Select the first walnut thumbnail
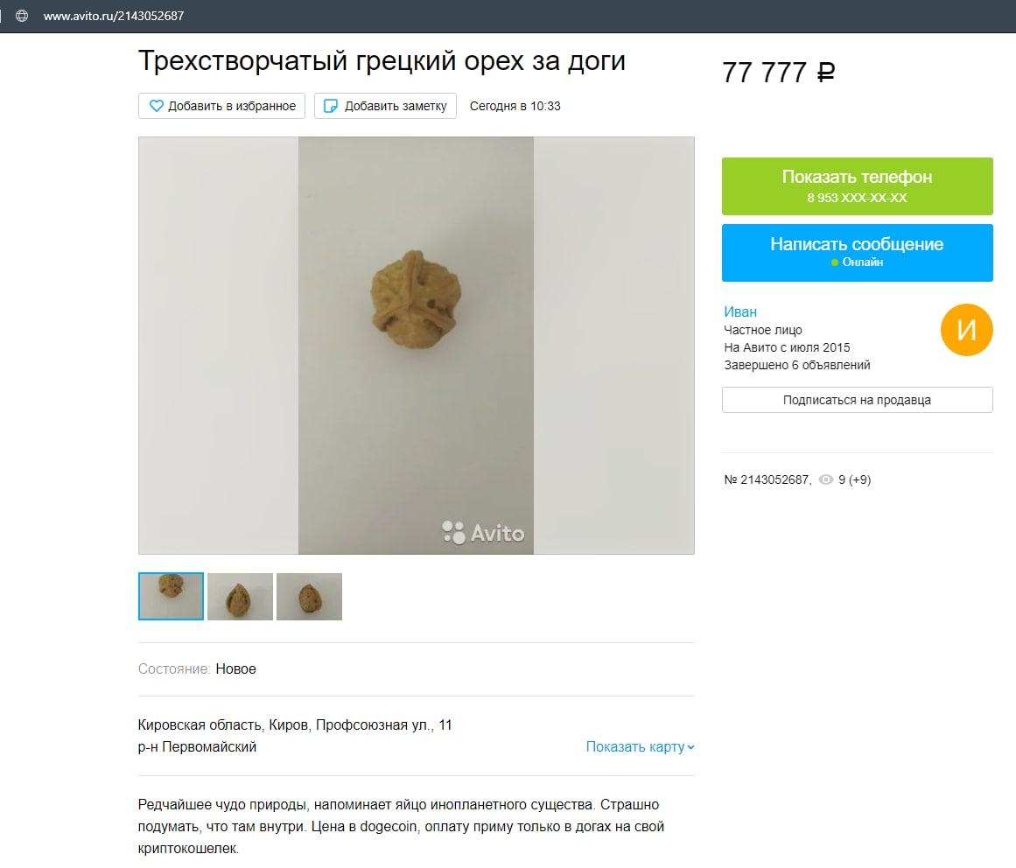 pyautogui.click(x=171, y=596)
